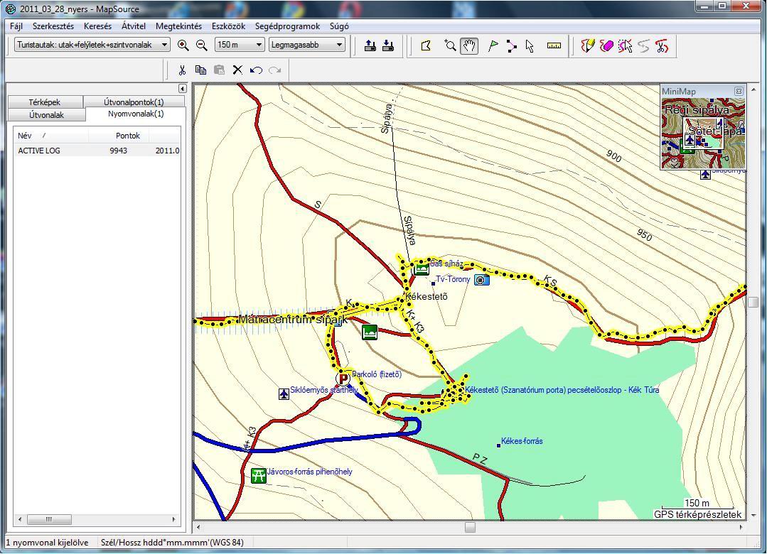
Task: Select the Nyomvonalak(1) tab
Action: pyautogui.click(x=136, y=114)
